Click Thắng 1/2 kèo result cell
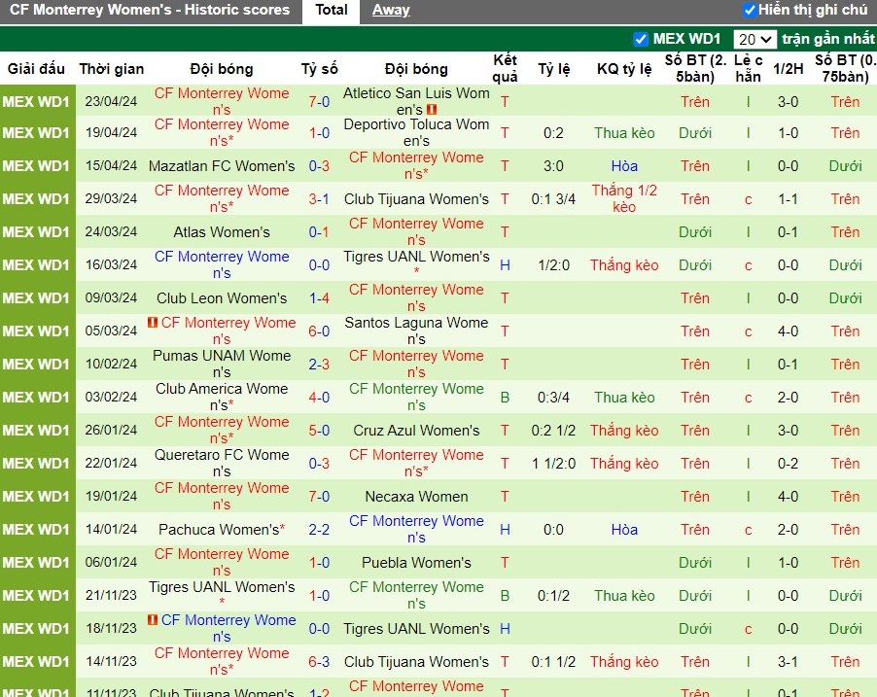Screen dimensions: 877x697 pyautogui.click(x=624, y=198)
